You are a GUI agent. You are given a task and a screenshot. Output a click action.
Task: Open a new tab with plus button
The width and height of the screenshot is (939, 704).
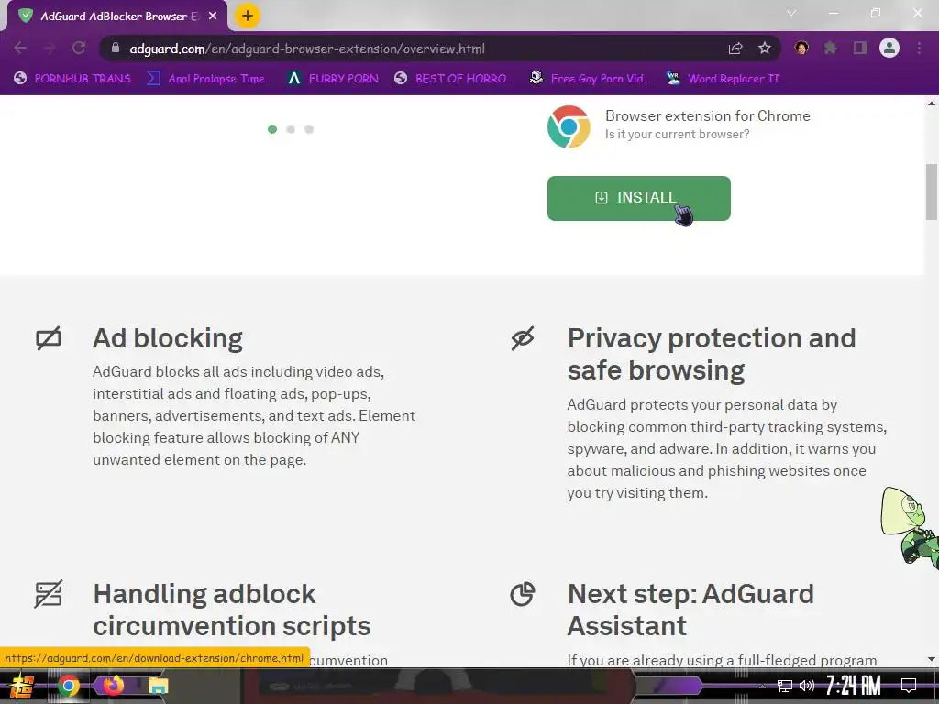[248, 16]
